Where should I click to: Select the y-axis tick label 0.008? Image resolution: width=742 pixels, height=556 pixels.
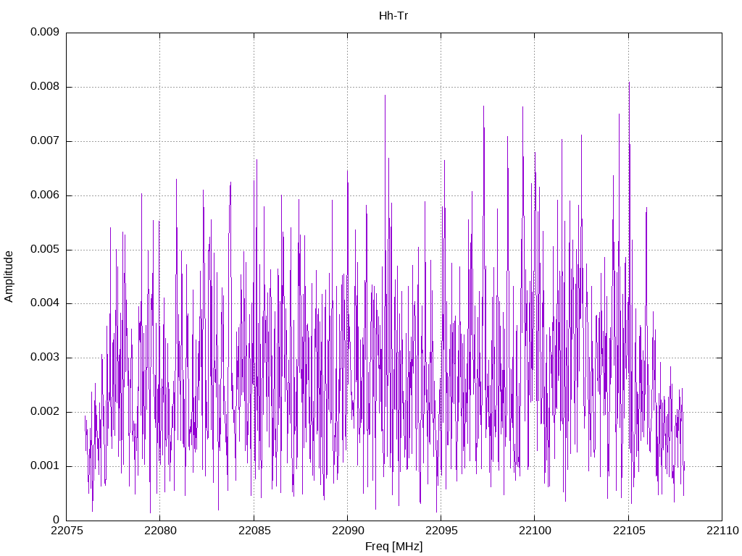[45, 87]
